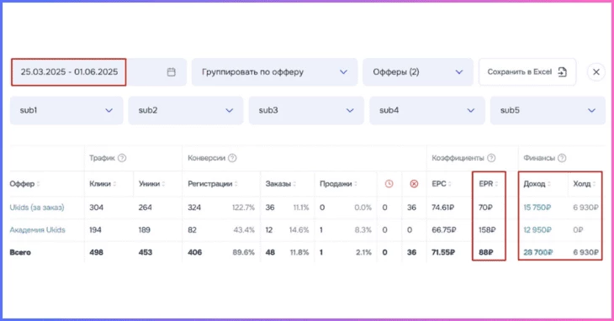Viewport: 614px width, 321px height.
Task: Expand the sub1 filter dropdown
Action: point(66,110)
